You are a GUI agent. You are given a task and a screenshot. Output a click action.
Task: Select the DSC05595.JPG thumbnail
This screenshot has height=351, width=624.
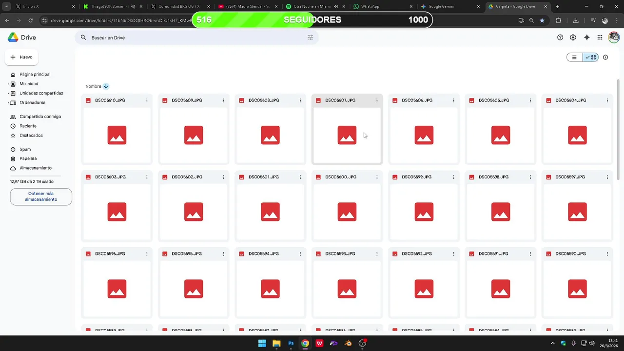(x=194, y=289)
